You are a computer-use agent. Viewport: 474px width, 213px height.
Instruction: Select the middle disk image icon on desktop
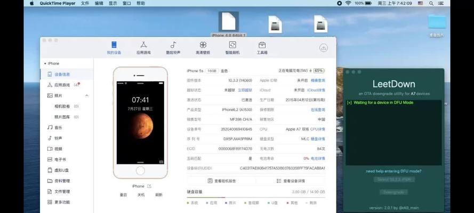tap(275, 24)
